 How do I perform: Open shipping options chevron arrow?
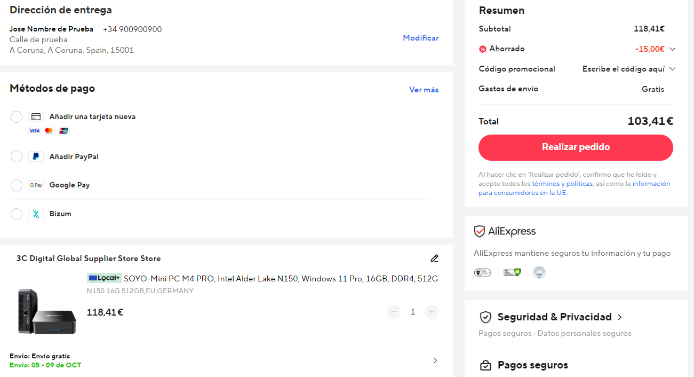coord(435,360)
